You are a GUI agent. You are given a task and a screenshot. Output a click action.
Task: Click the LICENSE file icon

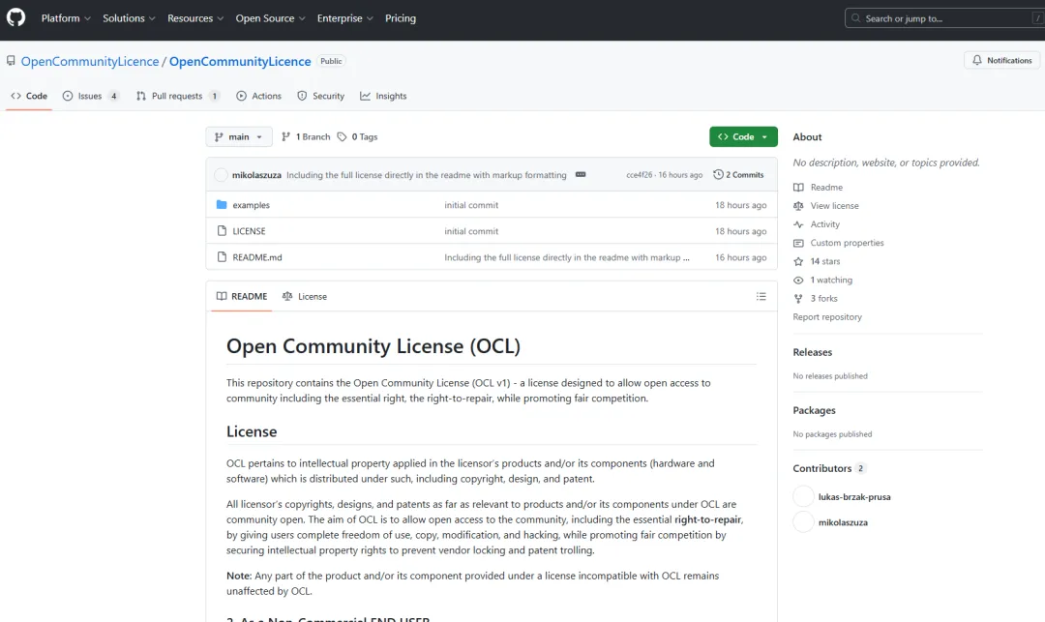[x=222, y=230]
